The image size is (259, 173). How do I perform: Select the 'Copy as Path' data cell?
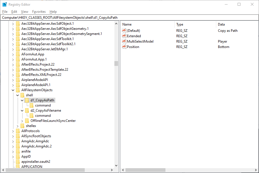pyautogui.click(x=228, y=31)
